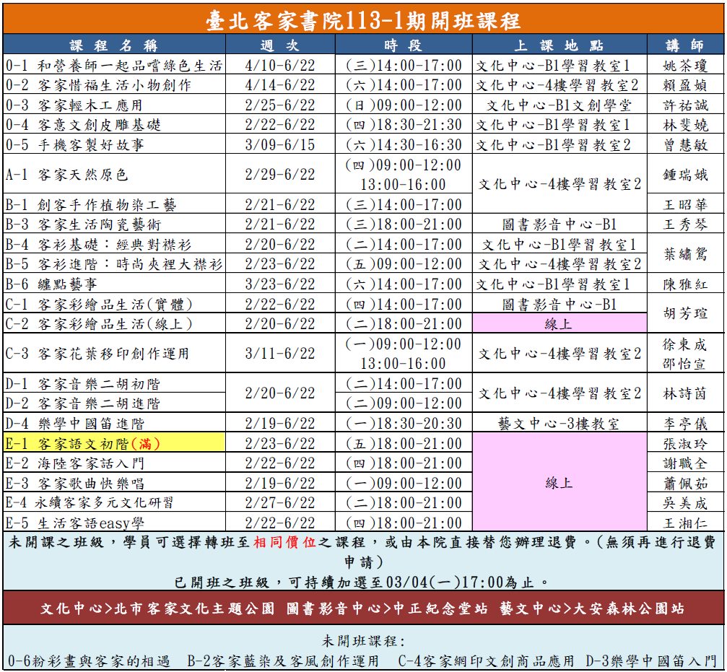
Task: Click the 時段 column header
Action: 404,45
